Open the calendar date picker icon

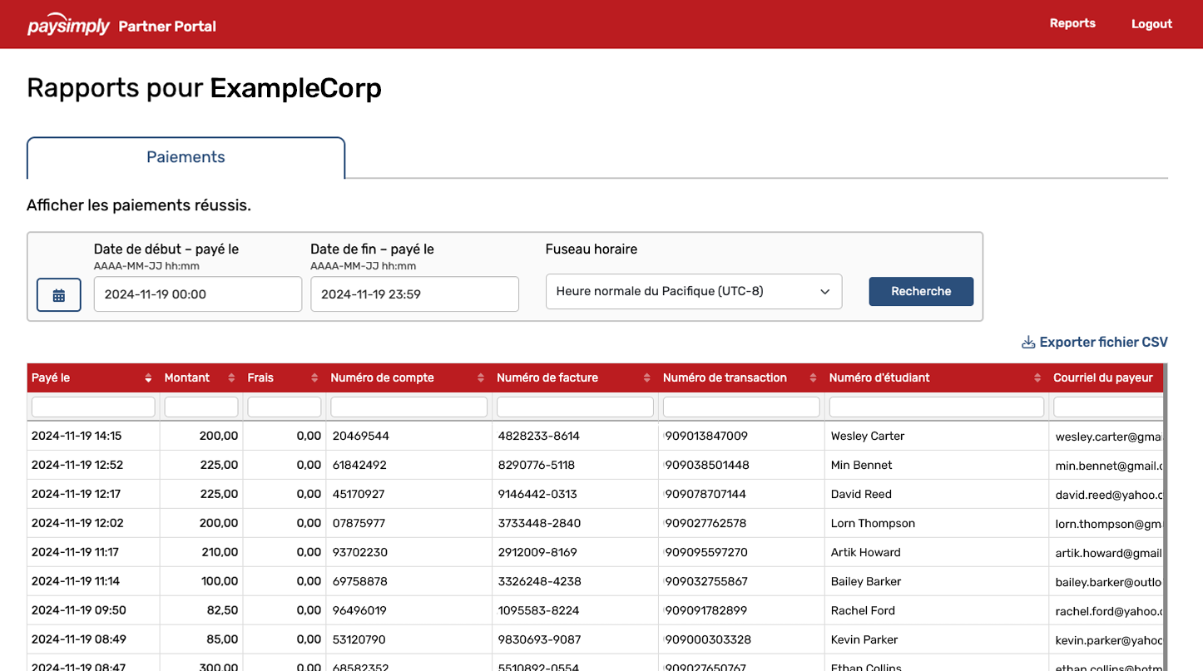click(58, 294)
